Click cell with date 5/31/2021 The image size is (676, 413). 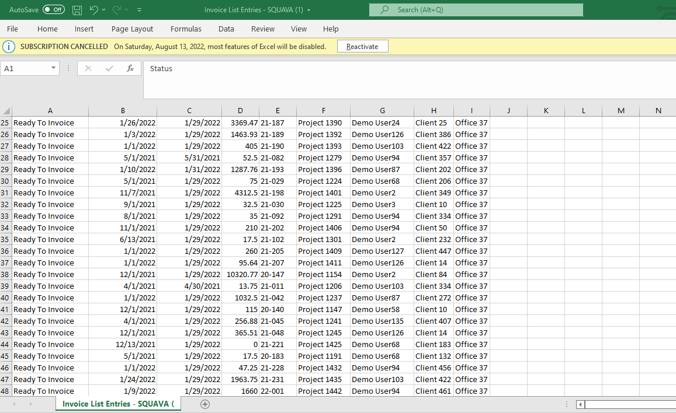[x=189, y=158]
